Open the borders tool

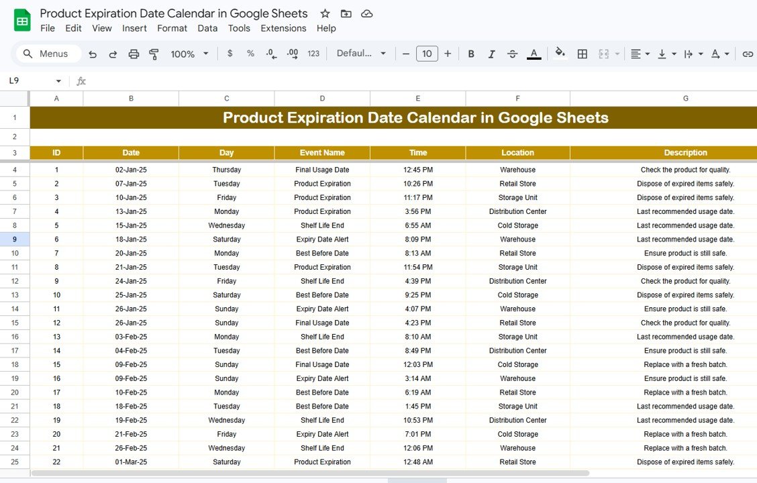pyautogui.click(x=583, y=54)
